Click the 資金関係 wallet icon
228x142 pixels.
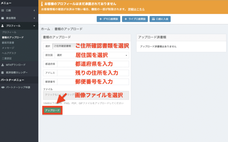pos(3,18)
